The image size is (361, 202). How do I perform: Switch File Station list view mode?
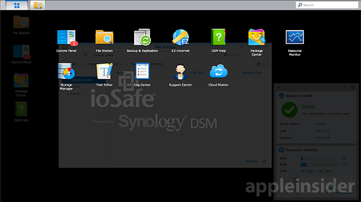(x=259, y=64)
